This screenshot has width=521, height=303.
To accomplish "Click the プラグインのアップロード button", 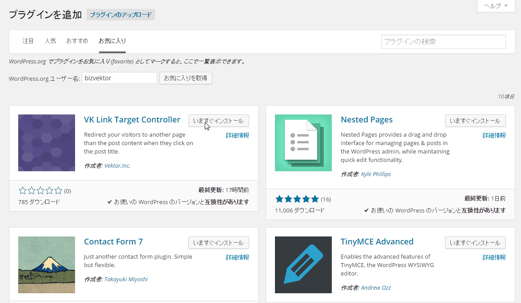I will coord(121,15).
